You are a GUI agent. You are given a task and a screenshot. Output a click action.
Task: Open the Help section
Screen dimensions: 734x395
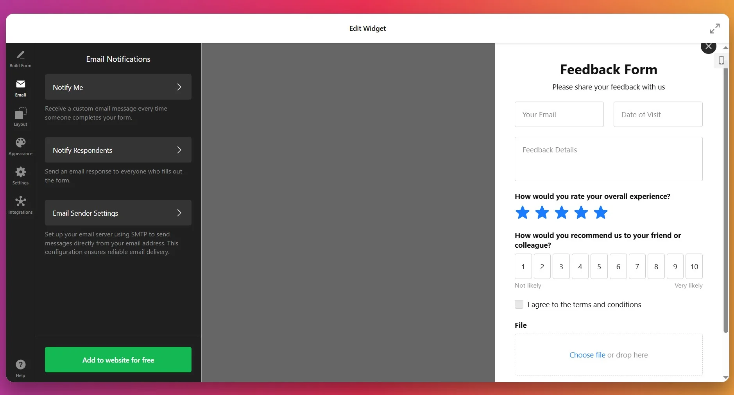click(x=20, y=367)
